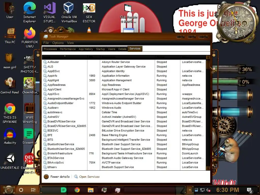This screenshot has width=260, height=195.
Task: Select the bthserv service row
Action: tap(124, 167)
